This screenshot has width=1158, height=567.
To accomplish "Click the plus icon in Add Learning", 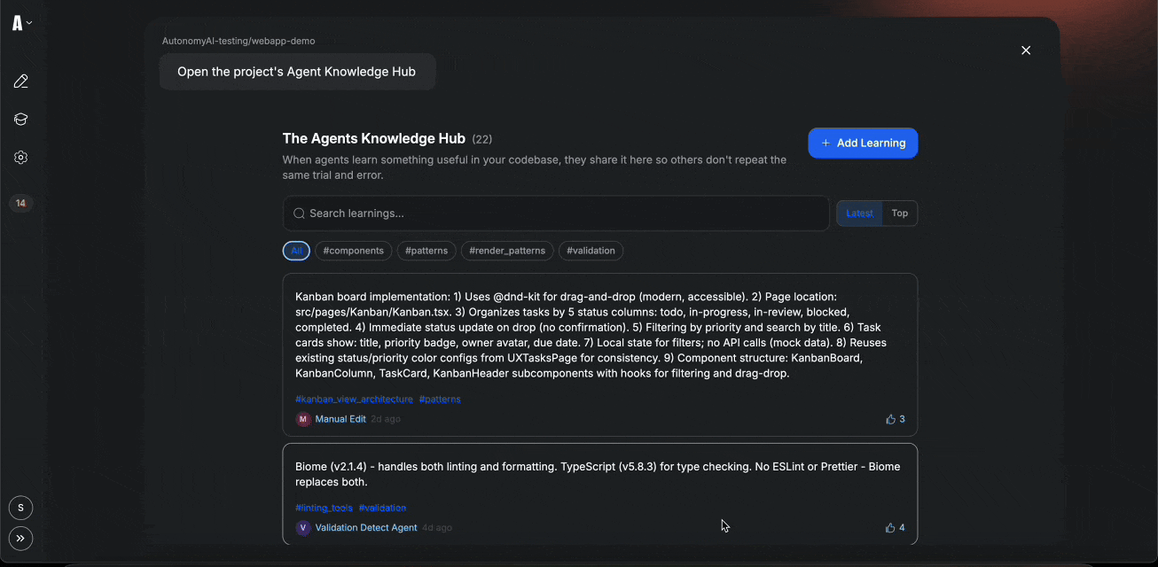I will pyautogui.click(x=825, y=143).
